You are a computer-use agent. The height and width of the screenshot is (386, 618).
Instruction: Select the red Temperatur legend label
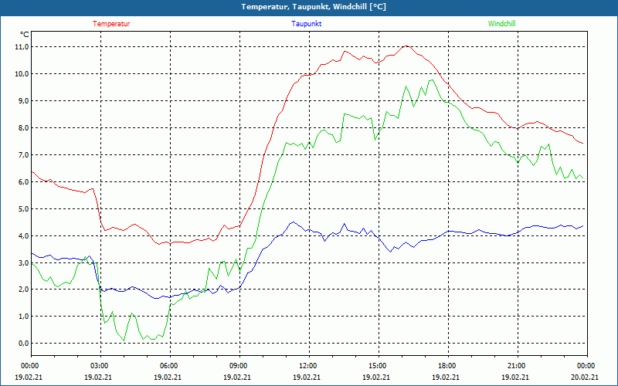coord(111,24)
